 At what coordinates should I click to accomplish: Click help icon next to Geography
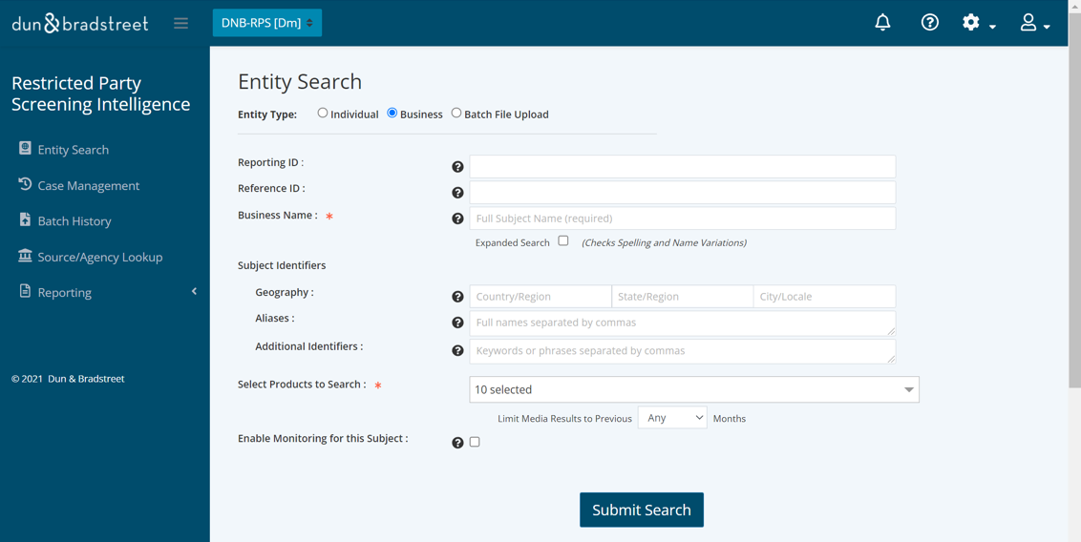coord(457,297)
